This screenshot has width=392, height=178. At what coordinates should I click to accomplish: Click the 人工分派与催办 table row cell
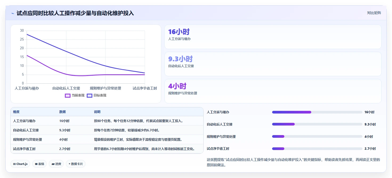(x=24, y=121)
